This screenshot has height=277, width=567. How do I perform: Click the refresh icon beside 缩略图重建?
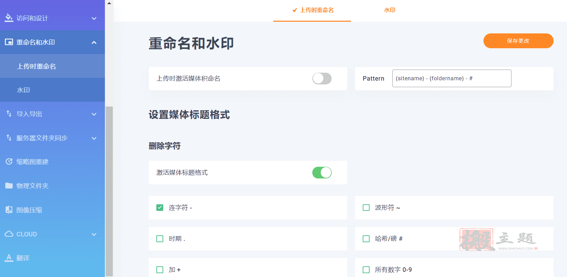(x=9, y=162)
